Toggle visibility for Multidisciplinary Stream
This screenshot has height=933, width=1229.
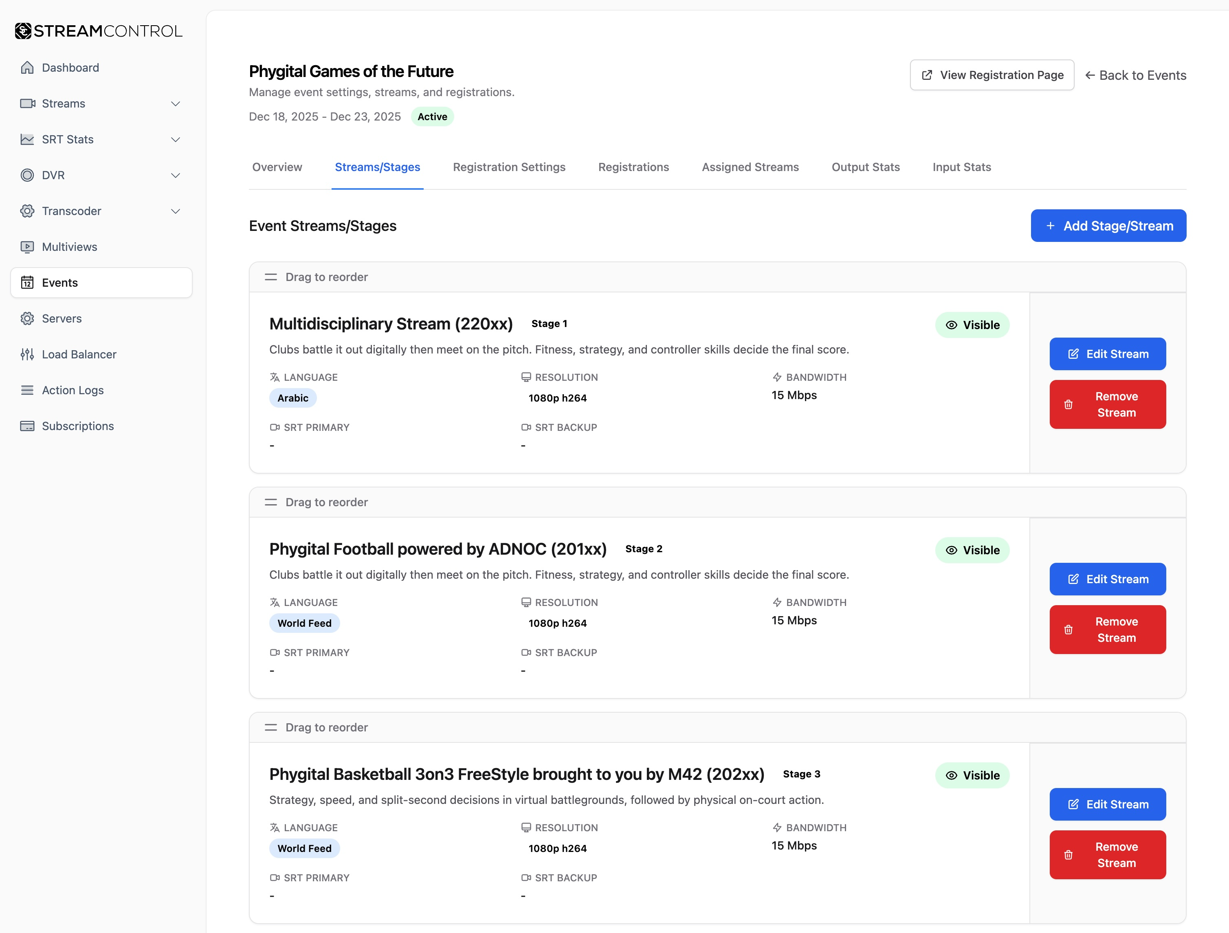tap(972, 325)
